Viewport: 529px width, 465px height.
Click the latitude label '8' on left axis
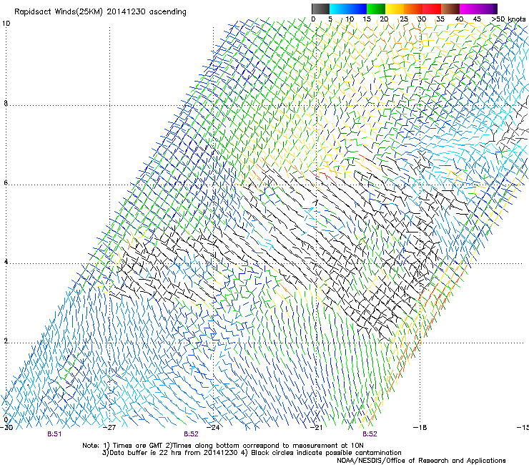click(x=6, y=103)
